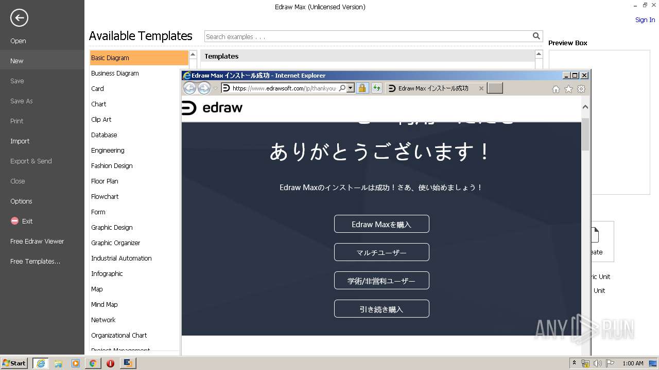Open the IE recent pages dropdown arrow
The image size is (659, 370).
click(215, 88)
